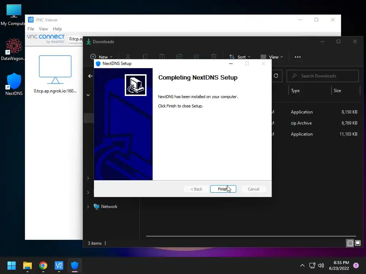Click the Type column header
The image size is (366, 274).
(x=295, y=91)
